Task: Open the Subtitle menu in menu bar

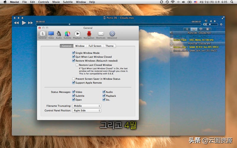Action: pos(68,2)
